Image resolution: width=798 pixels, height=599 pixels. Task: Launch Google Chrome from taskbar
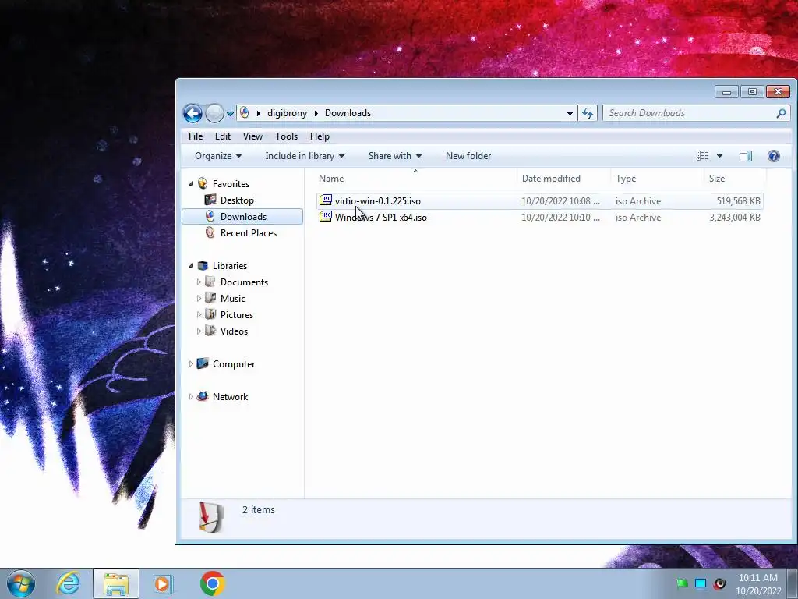212,583
